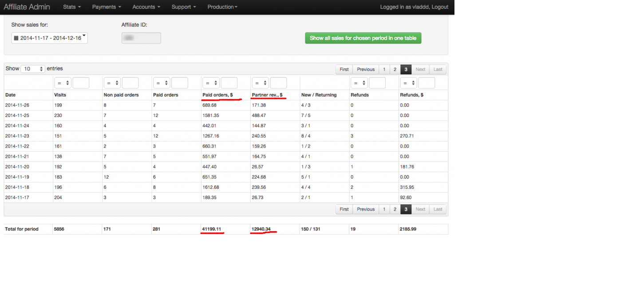The height and width of the screenshot is (290, 632).
Task: Open Visits filter operator selector
Action: click(x=63, y=83)
